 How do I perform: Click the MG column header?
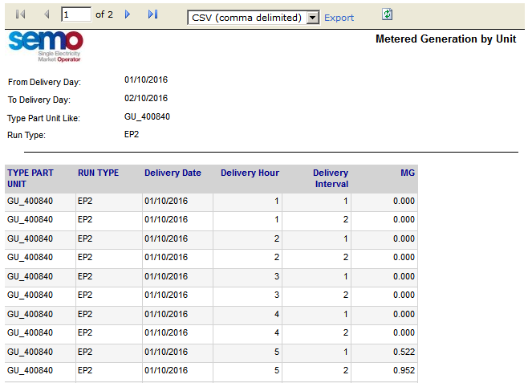(x=408, y=173)
